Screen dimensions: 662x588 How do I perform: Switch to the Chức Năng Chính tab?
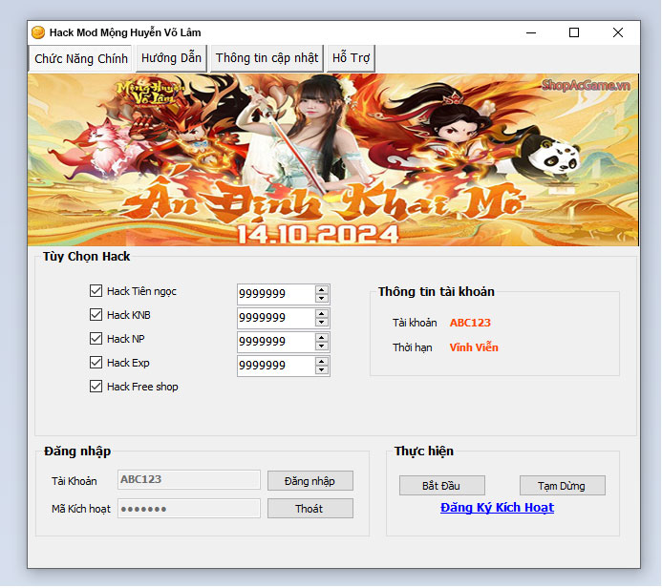pyautogui.click(x=80, y=58)
